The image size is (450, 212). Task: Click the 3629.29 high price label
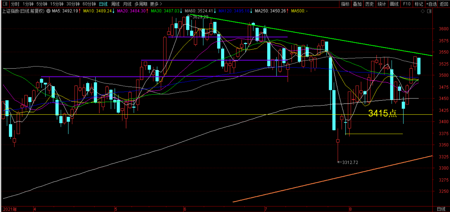click(201, 17)
